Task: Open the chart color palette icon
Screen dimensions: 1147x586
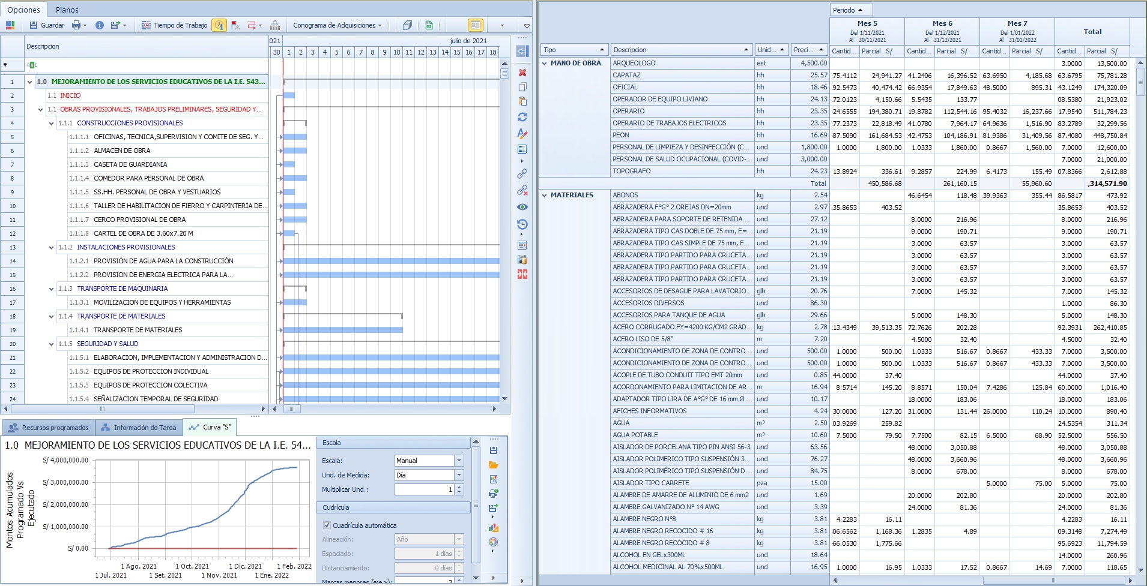Action: [493, 542]
